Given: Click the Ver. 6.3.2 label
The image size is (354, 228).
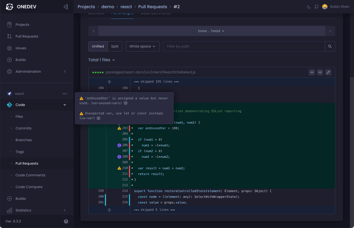Looking at the screenshot, I should coord(13,221).
